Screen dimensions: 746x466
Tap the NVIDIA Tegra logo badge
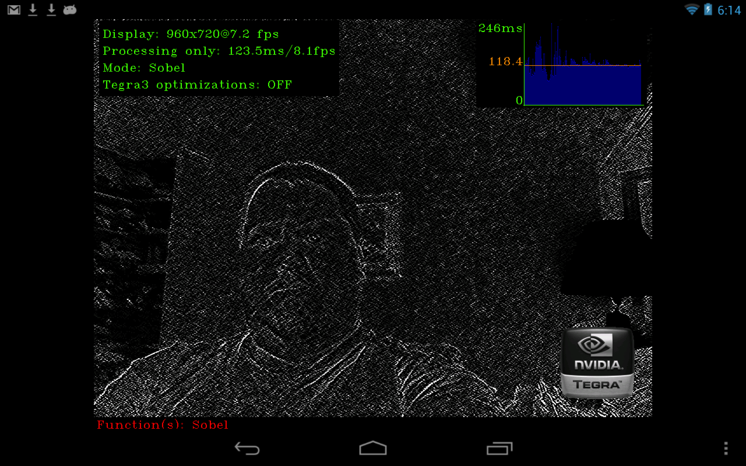pos(597,363)
